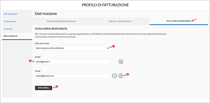Focus the email2@email.com input field
This screenshot has width=210, height=103.
[x=72, y=76]
